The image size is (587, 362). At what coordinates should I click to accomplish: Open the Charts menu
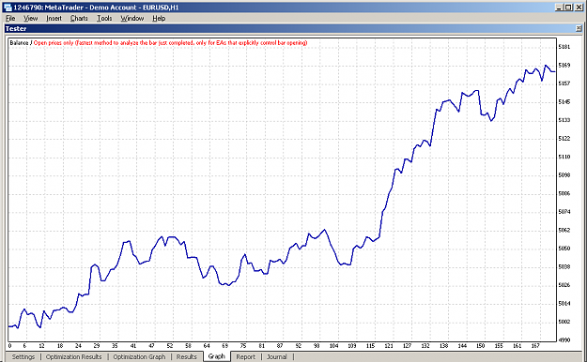79,19
